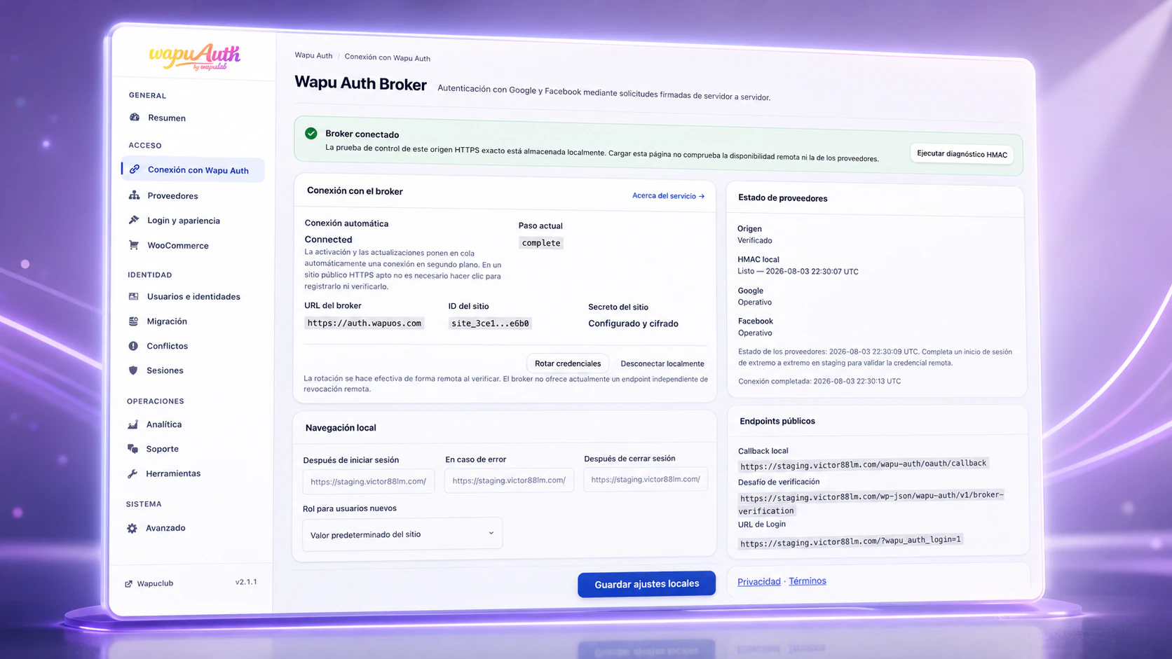The height and width of the screenshot is (659, 1172).
Task: Click the Login y apariencia brush icon
Action: pyautogui.click(x=134, y=220)
